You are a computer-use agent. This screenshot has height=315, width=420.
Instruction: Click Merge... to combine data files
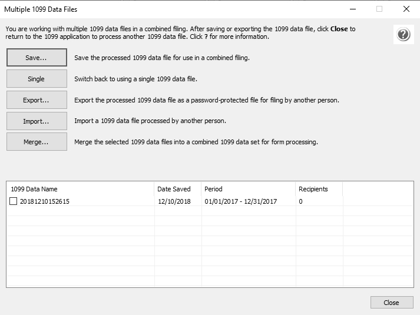click(37, 142)
